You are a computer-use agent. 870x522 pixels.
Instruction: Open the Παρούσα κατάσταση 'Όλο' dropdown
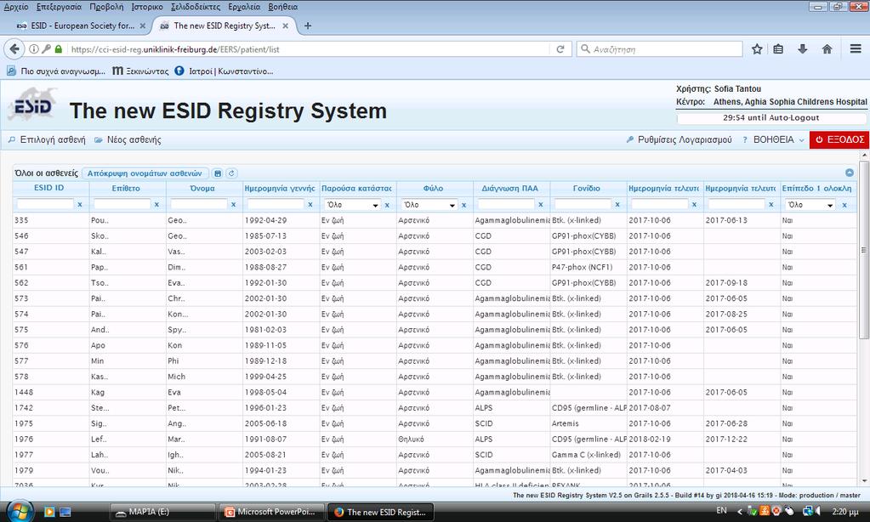tap(352, 205)
